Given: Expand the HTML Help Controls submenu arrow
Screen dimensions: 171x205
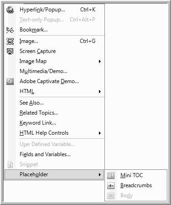Looking at the screenshot, I should click(100, 133).
